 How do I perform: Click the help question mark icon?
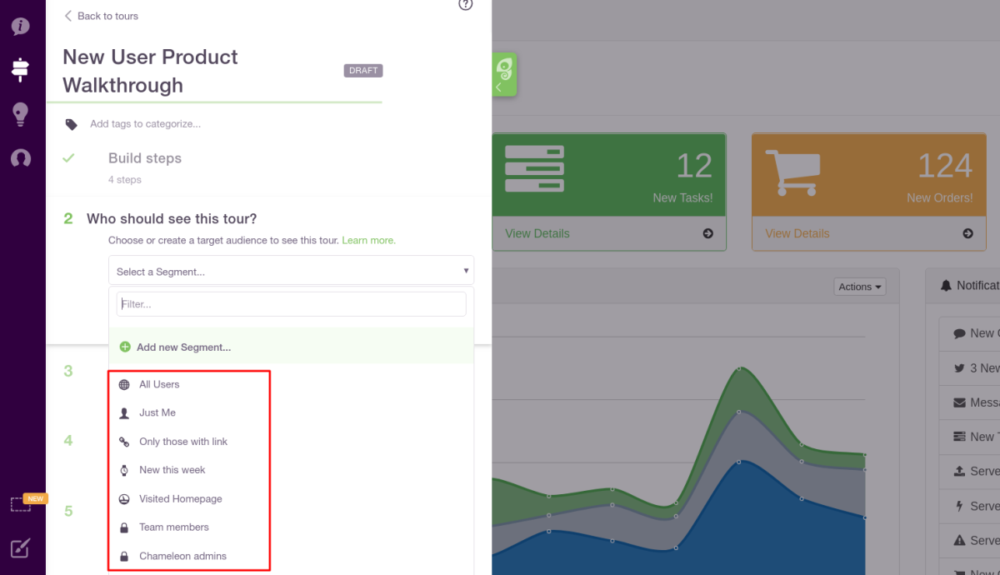tap(466, 4)
